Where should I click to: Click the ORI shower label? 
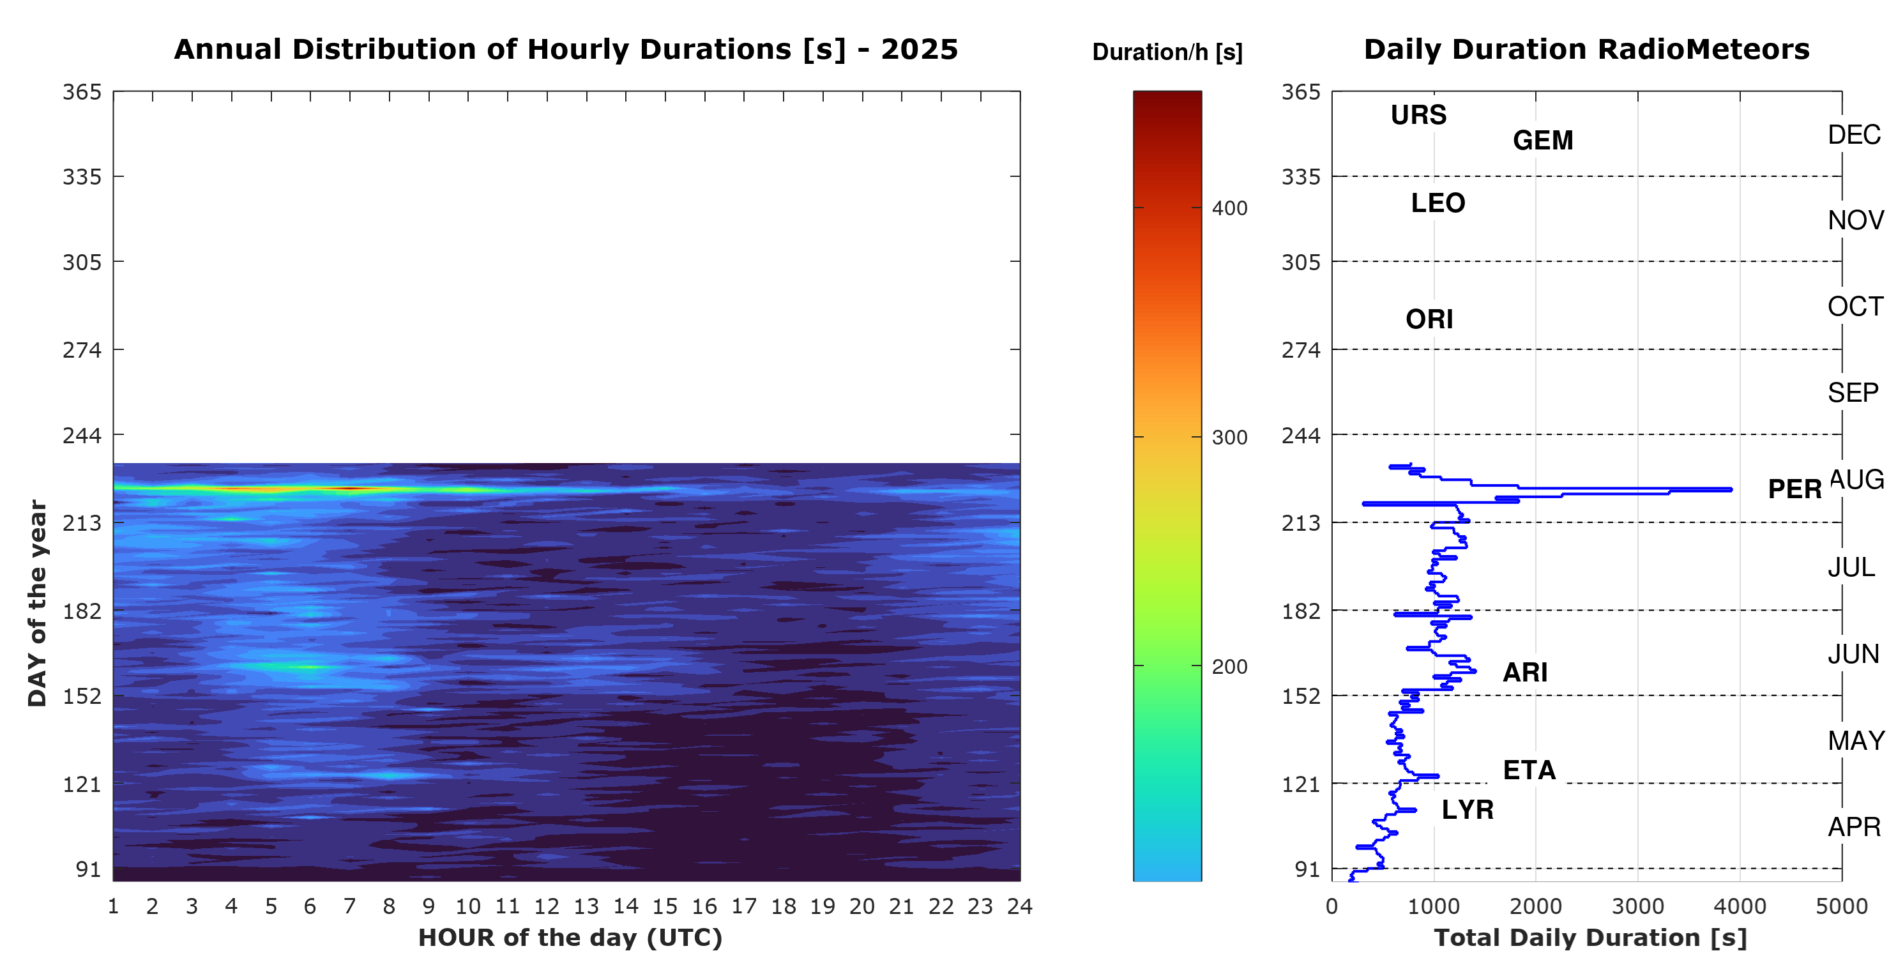1429,319
